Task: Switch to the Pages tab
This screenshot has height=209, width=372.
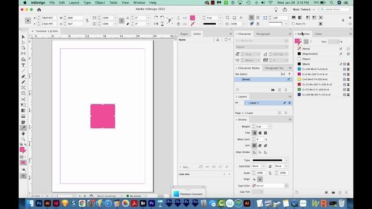Action: click(184, 34)
